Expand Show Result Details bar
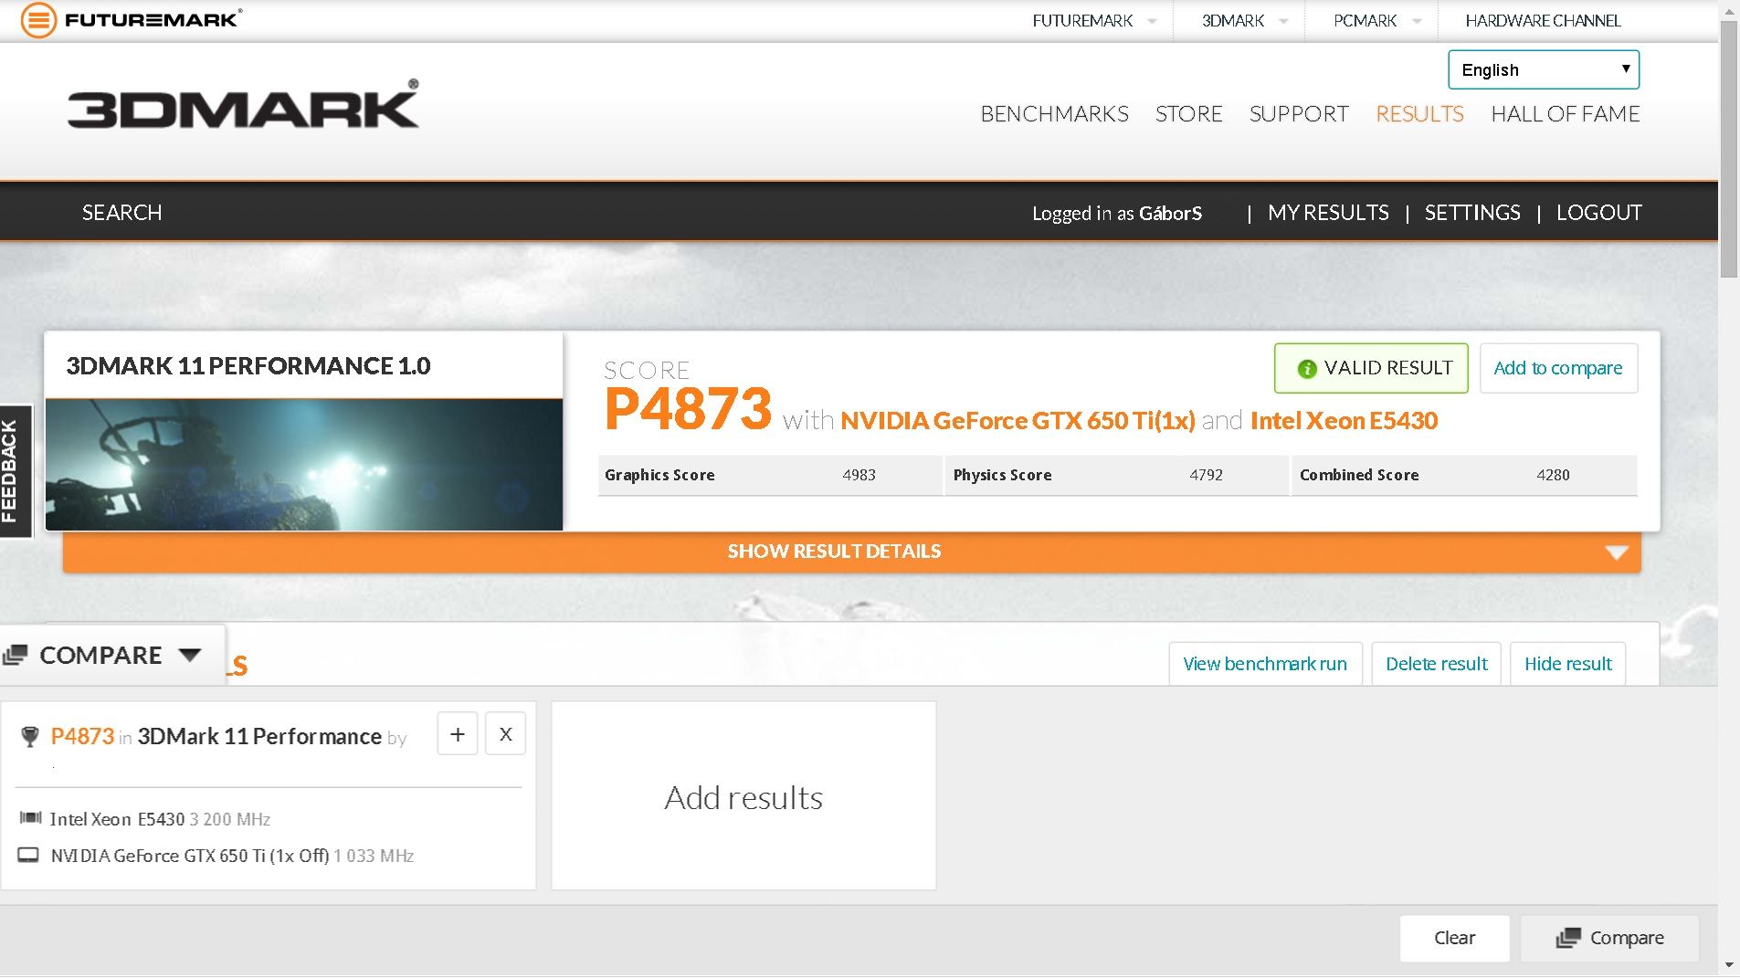 coord(852,552)
